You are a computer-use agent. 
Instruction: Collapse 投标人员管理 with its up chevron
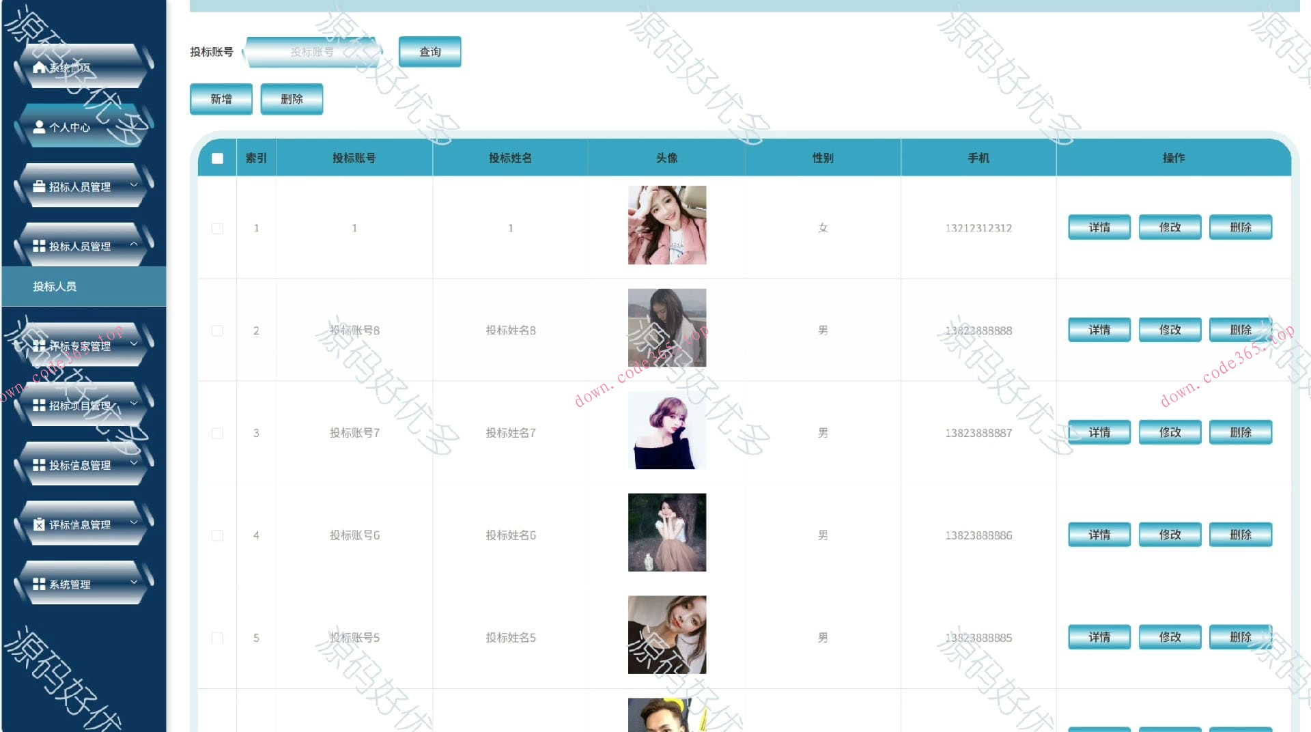(x=134, y=244)
